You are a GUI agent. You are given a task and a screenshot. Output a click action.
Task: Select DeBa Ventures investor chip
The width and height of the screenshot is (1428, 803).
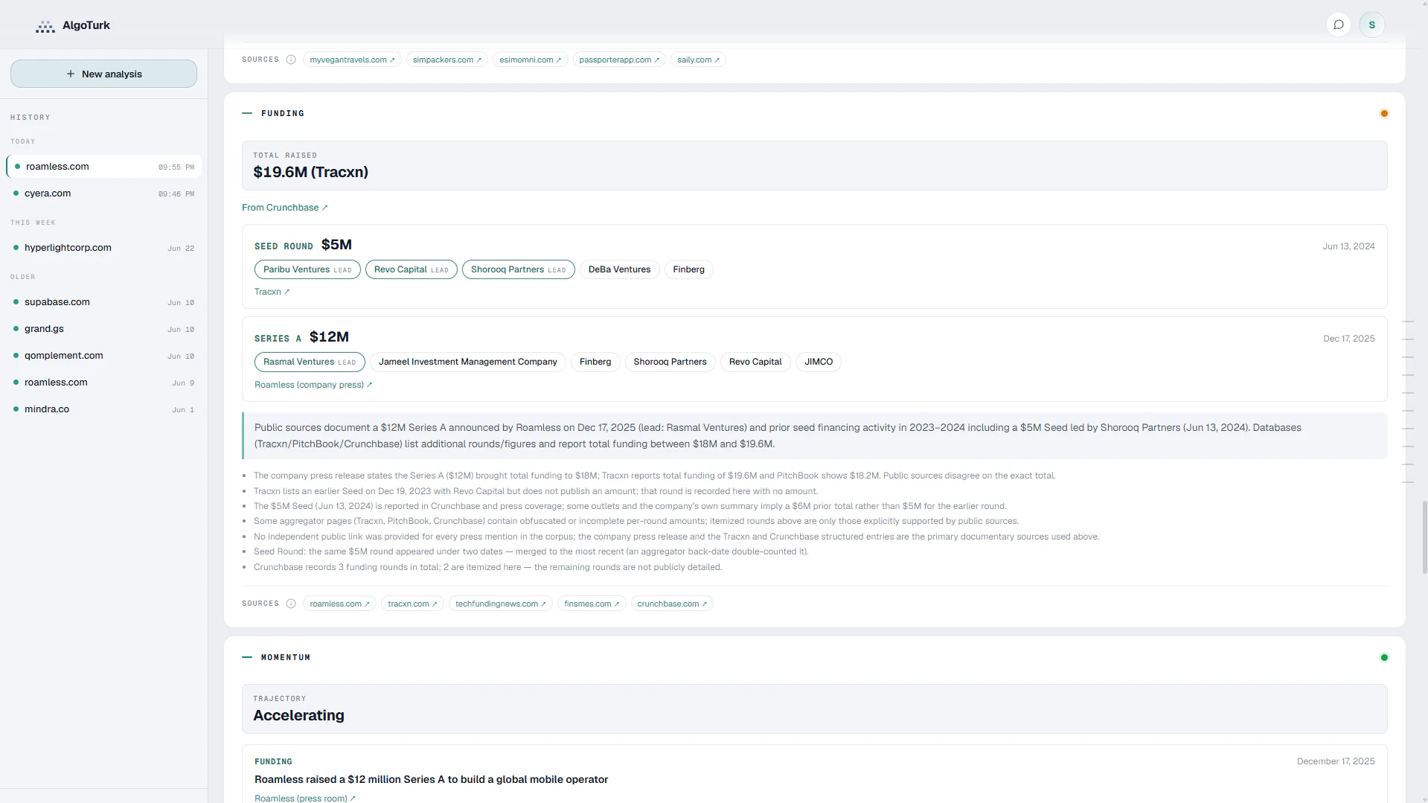pos(619,269)
